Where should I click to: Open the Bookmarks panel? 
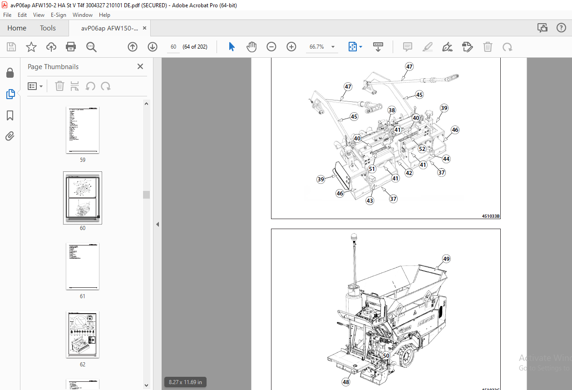point(10,115)
